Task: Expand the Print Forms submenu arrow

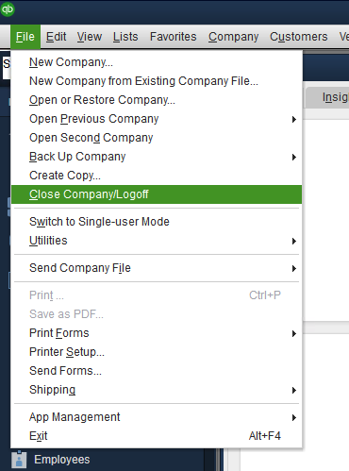Action: (x=294, y=333)
